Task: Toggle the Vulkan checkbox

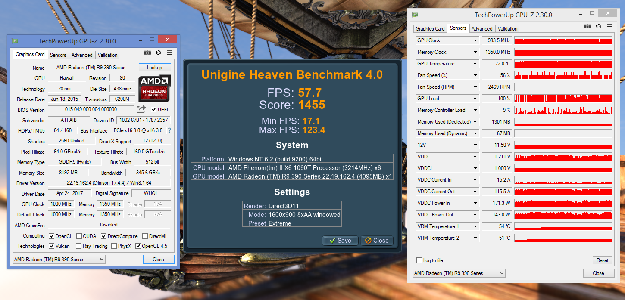Action: (x=52, y=246)
